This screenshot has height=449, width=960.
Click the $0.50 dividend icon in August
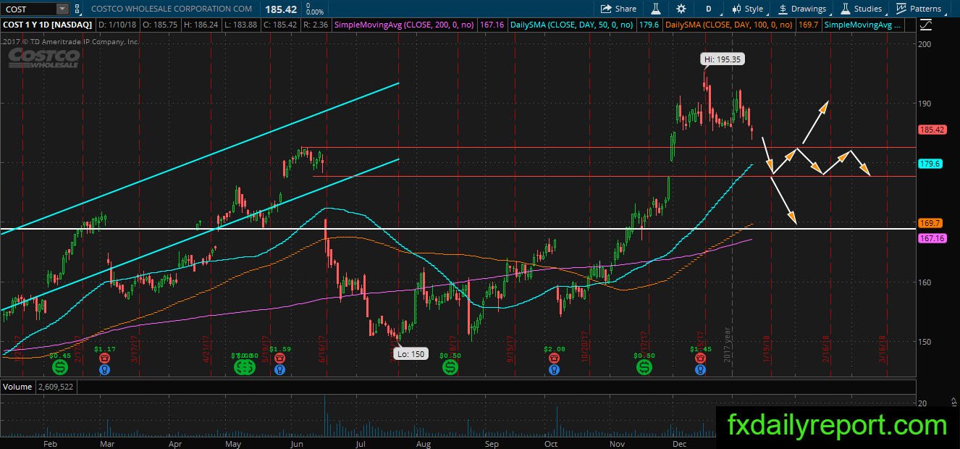pyautogui.click(x=450, y=368)
